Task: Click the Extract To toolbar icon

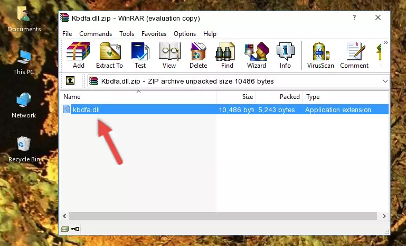Action: (x=109, y=55)
